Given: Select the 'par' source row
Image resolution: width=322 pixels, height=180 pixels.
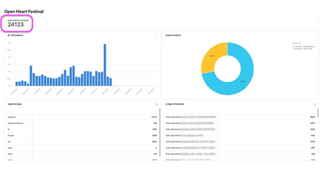Looking at the screenshot, I should (82, 142).
